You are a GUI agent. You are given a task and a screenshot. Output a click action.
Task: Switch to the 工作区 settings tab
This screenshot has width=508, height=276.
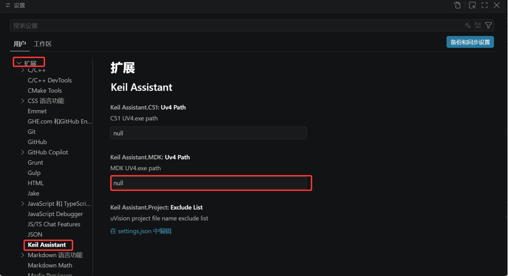(42, 44)
